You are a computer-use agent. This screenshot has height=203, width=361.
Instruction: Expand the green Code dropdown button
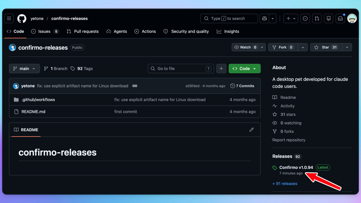tap(244, 68)
